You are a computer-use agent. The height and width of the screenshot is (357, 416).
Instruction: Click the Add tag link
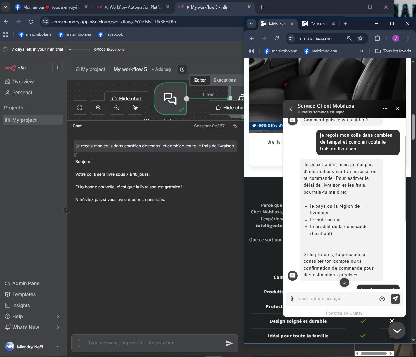pyautogui.click(x=161, y=69)
